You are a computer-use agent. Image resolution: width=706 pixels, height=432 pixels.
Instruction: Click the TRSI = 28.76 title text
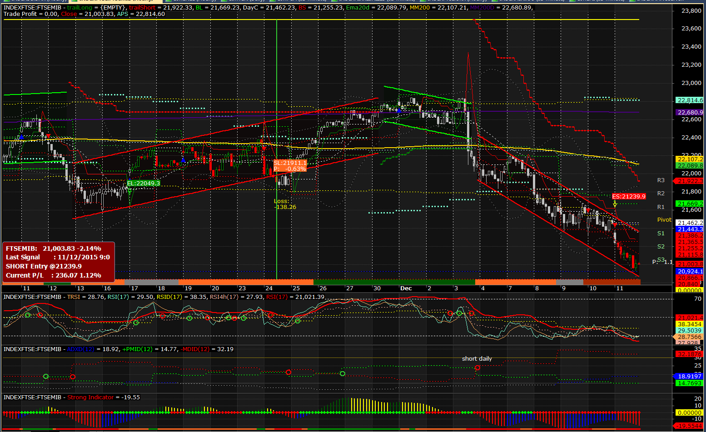pyautogui.click(x=86, y=297)
